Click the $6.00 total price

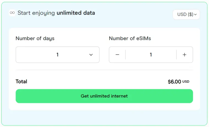coord(174,82)
